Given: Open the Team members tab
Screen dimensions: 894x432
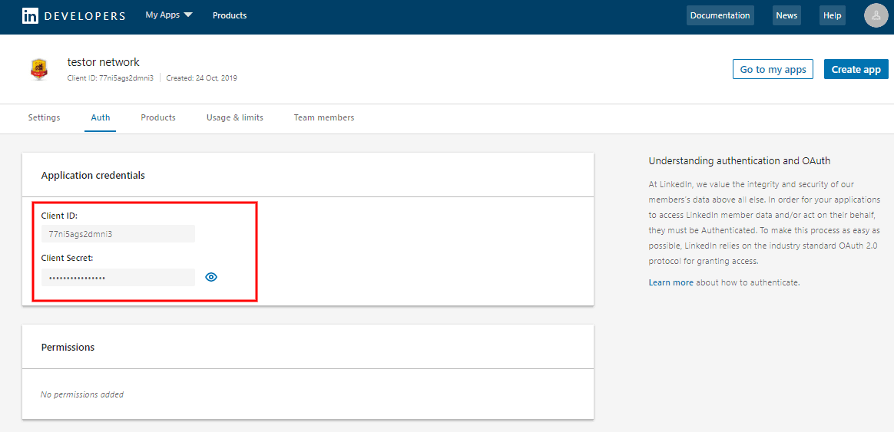Looking at the screenshot, I should 324,118.
